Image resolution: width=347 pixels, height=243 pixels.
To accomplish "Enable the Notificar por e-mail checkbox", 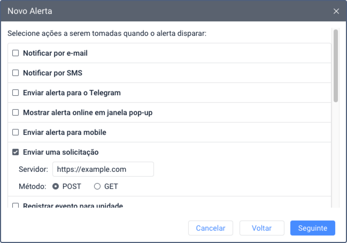I will point(16,53).
